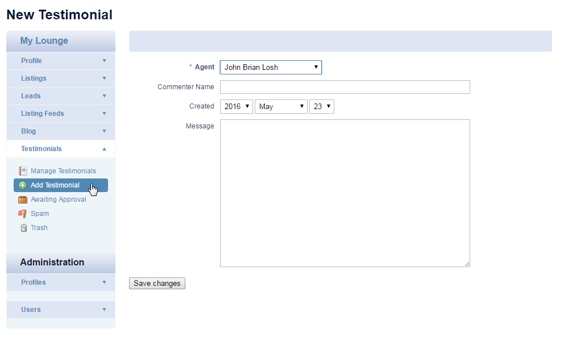The height and width of the screenshot is (337, 568).
Task: Open the Awaiting Approval link
Action: (x=59, y=199)
